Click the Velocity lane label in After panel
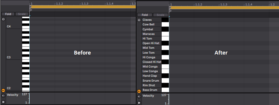Viewport: 279px width, 105px height. pyautogui.click(x=148, y=96)
